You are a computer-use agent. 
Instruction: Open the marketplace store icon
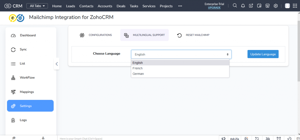pyautogui.click(x=267, y=6)
